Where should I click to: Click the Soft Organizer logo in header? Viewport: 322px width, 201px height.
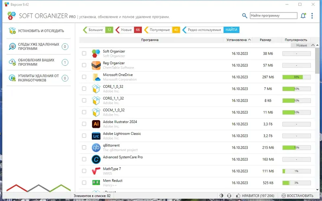click(12, 16)
